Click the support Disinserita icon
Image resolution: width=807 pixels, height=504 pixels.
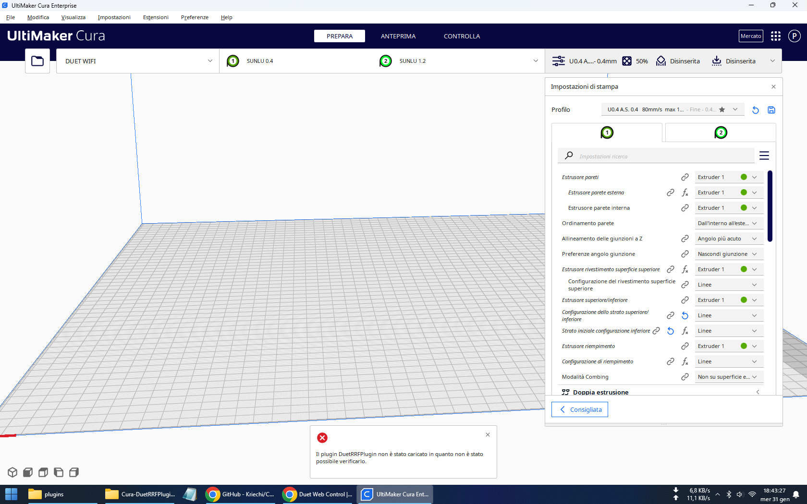[x=661, y=61]
